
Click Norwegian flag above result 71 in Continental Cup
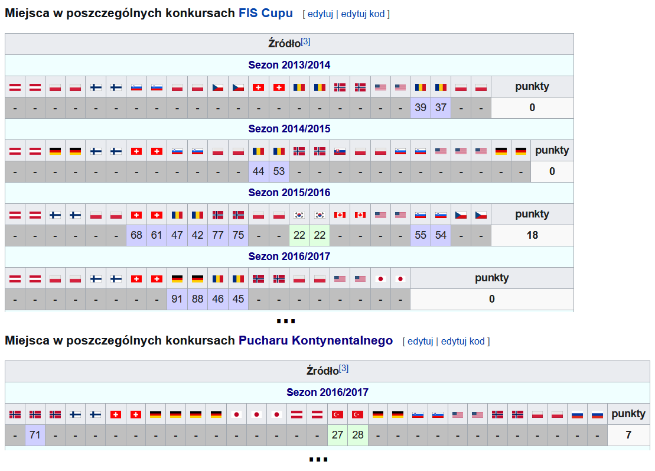point(35,415)
